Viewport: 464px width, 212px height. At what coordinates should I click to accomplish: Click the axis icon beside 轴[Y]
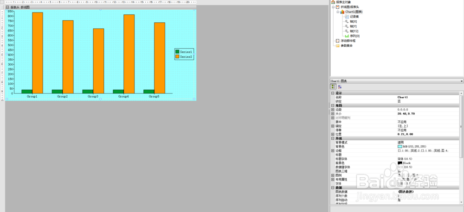[x=347, y=26]
